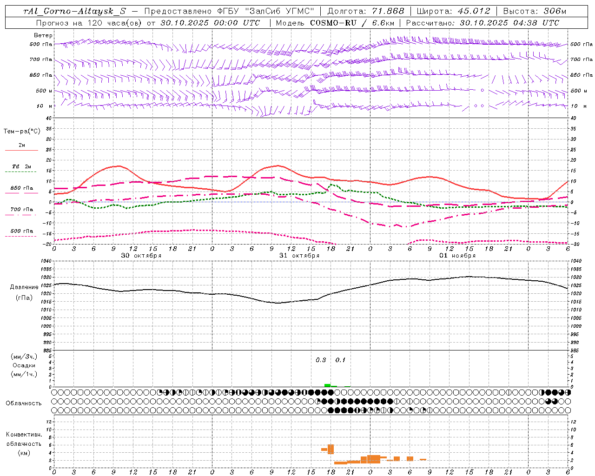595x476 pixels.
Task: Click the Модель COSMO-RU / 6.6км label
Action: pos(335,23)
